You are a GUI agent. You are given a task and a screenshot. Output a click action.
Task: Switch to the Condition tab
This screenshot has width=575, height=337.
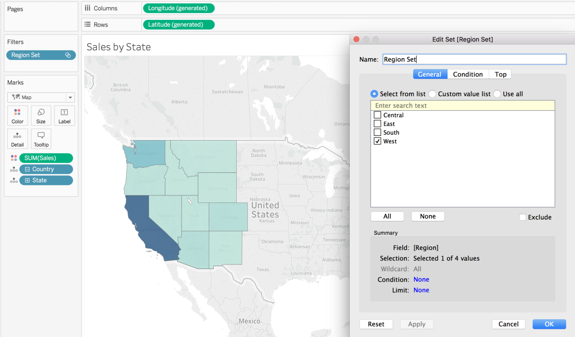click(468, 74)
